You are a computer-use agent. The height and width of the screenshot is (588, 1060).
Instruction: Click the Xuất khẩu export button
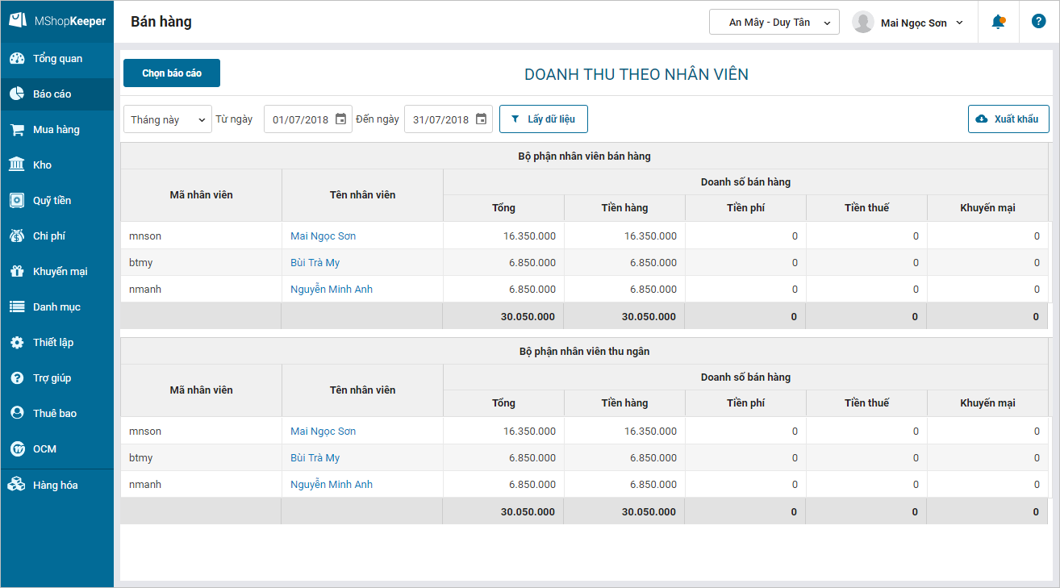tap(1008, 119)
